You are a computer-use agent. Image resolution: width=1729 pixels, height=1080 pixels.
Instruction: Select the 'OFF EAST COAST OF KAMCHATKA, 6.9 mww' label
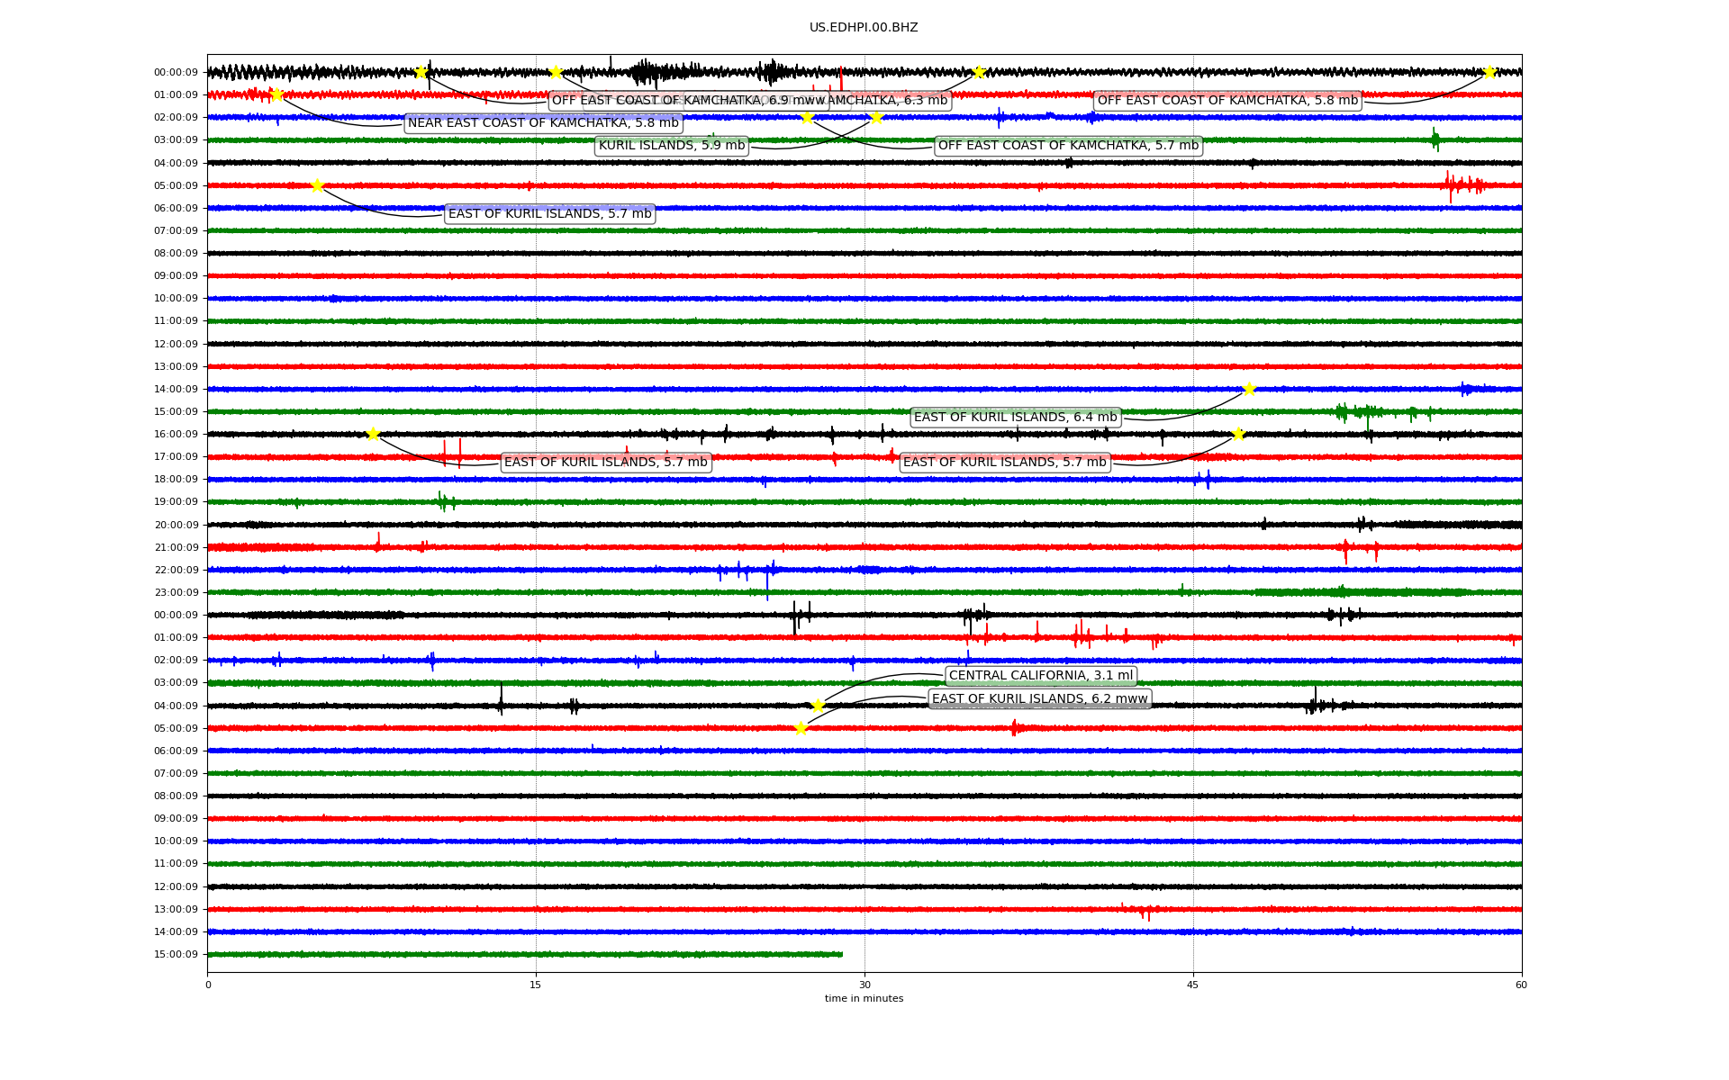[689, 101]
